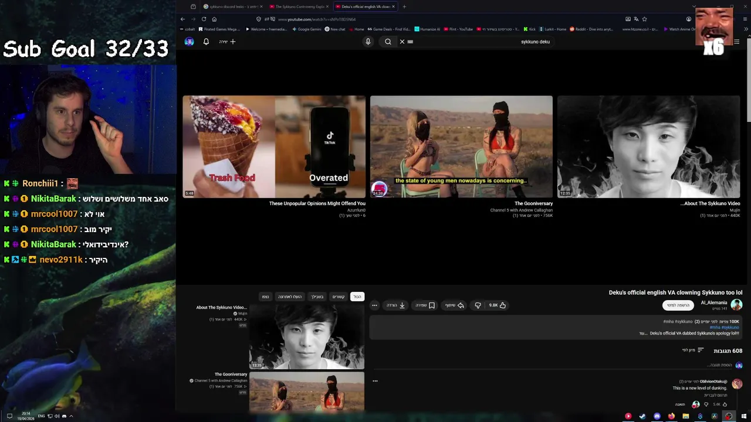This screenshot has width=751, height=422.
Task: Click the Al_Alemania channel name
Action: click(x=713, y=302)
